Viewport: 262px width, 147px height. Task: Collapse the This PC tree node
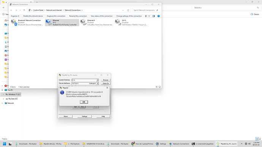coord(2,90)
